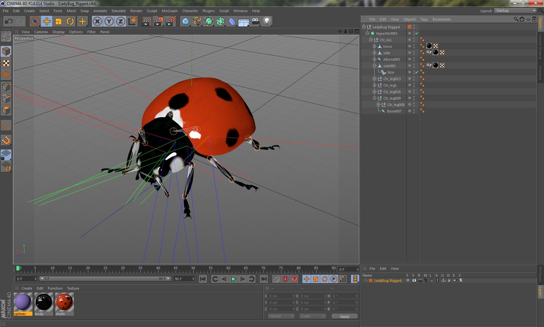Add a HyperNURBS generator object
This screenshot has width=544, height=327.
(x=209, y=21)
